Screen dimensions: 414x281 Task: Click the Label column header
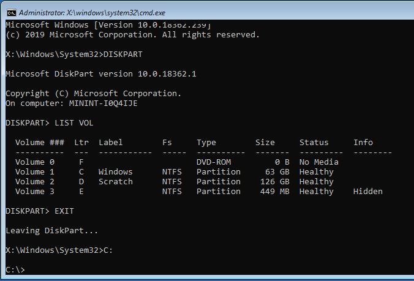click(110, 143)
